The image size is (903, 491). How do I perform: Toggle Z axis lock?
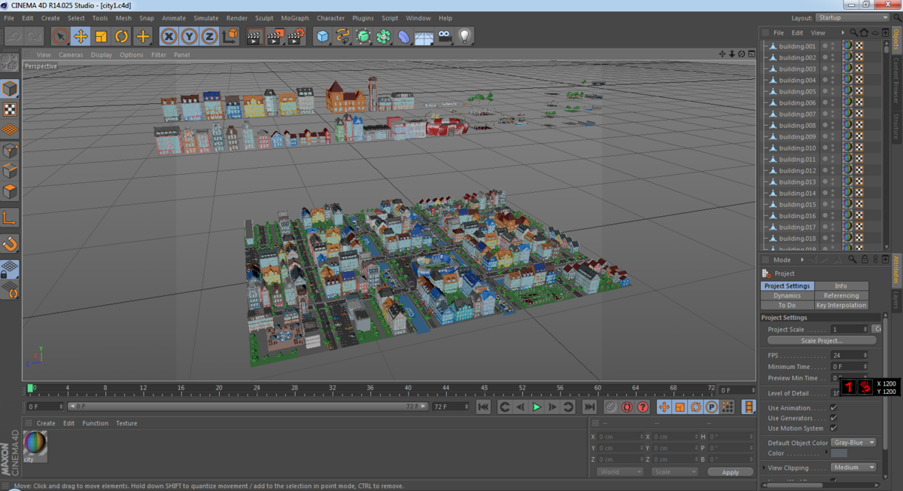pos(210,35)
